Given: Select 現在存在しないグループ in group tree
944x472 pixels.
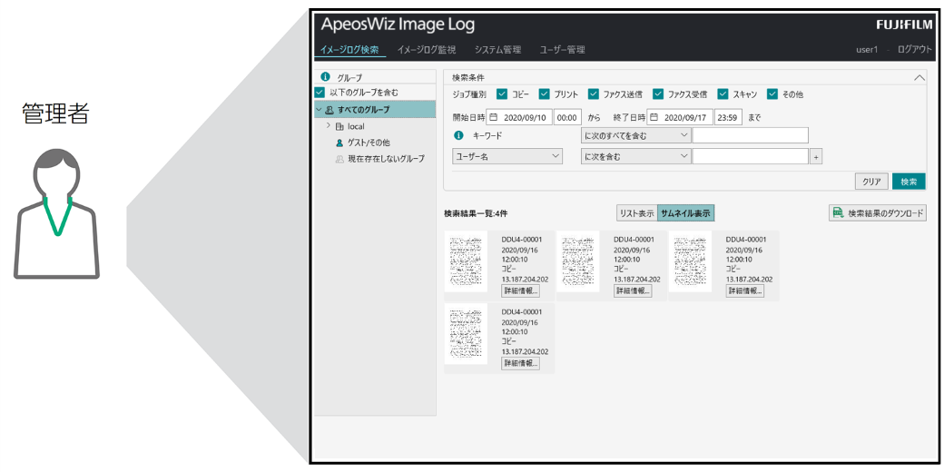Looking at the screenshot, I should click(386, 159).
